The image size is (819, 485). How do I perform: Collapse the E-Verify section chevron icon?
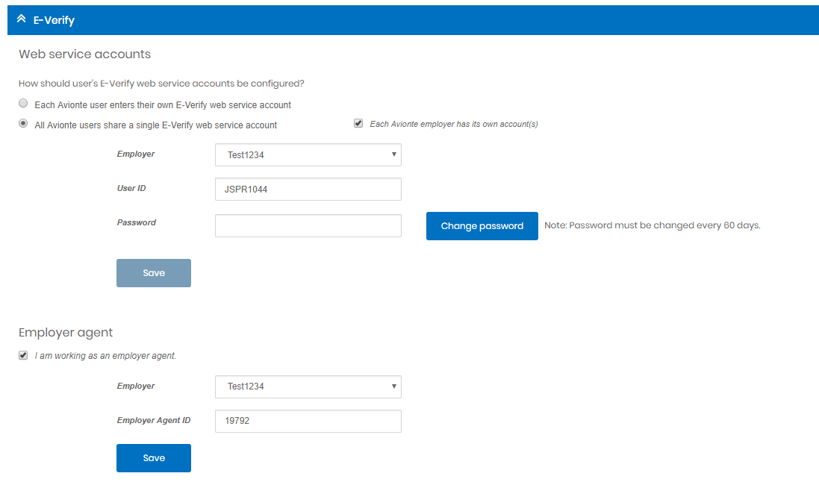pos(21,19)
